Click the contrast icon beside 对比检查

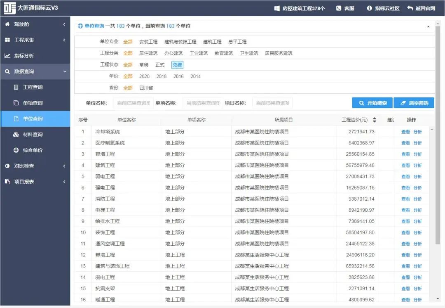(x=7, y=166)
